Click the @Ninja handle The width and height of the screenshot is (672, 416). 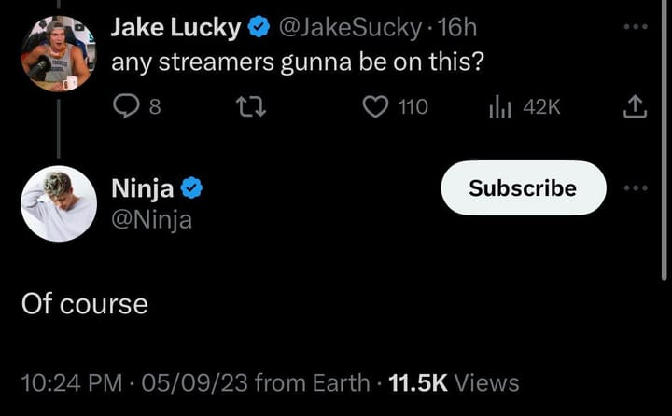pos(151,220)
